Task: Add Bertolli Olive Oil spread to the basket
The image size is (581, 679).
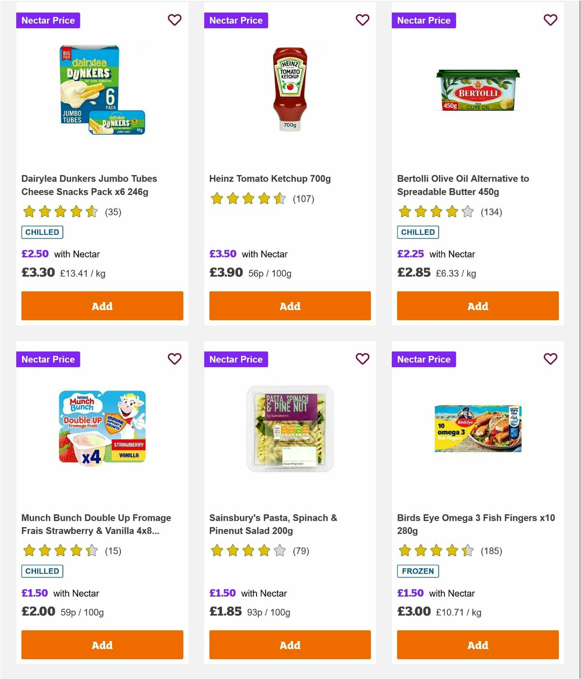Action: (x=477, y=306)
